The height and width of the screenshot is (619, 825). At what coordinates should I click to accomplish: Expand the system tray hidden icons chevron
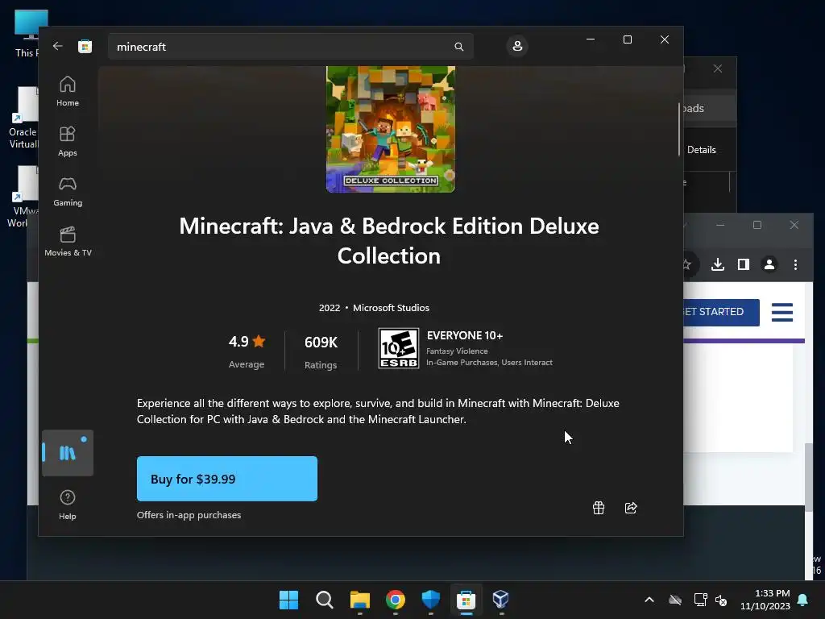pyautogui.click(x=649, y=600)
